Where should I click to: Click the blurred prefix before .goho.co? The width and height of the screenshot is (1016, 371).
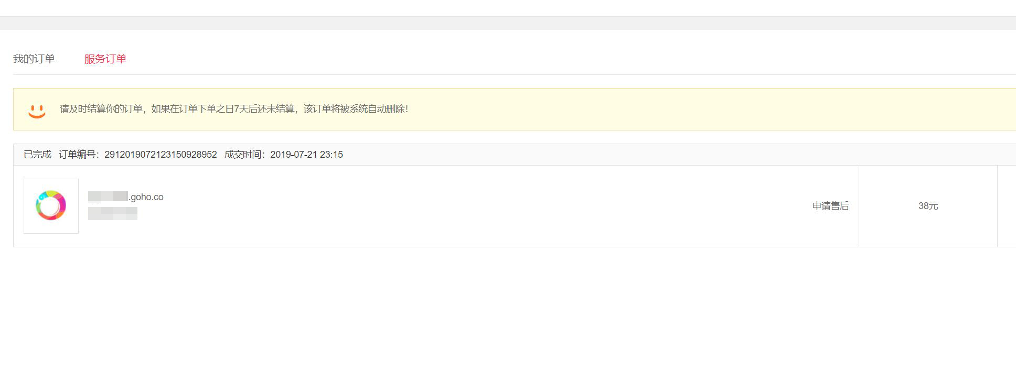coord(108,197)
